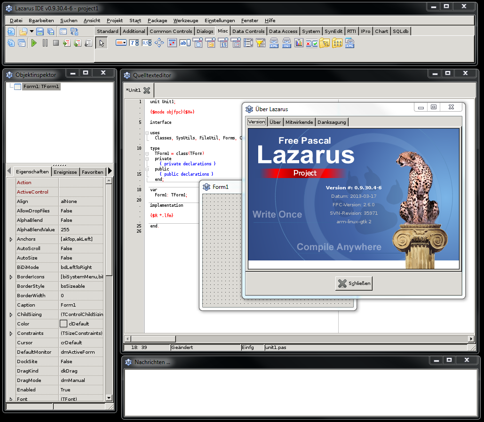Image resolution: width=484 pixels, height=422 pixels.
Task: Select Form1: TForm1 in component tree
Action: (41, 87)
